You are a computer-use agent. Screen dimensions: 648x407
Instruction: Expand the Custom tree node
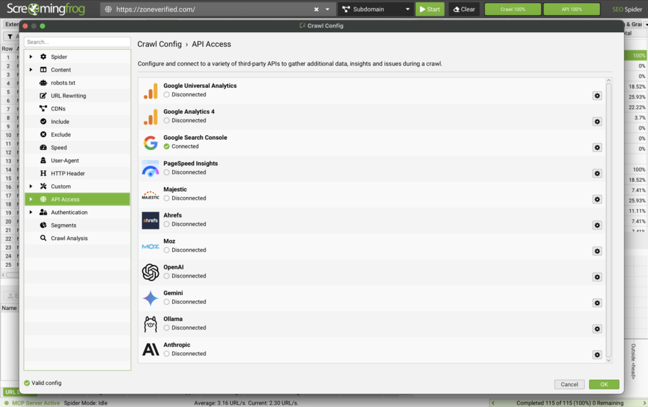click(30, 186)
